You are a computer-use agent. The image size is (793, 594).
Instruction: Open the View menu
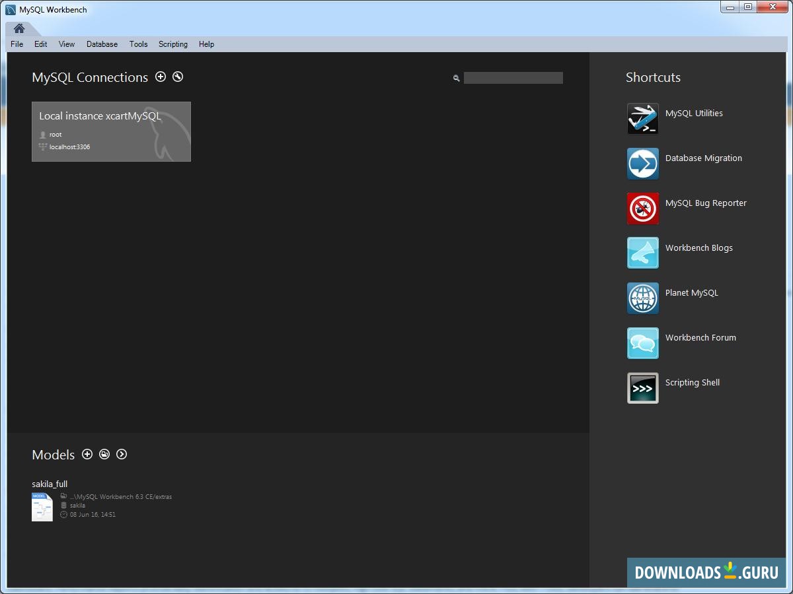pyautogui.click(x=67, y=44)
